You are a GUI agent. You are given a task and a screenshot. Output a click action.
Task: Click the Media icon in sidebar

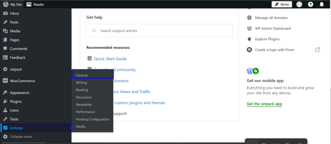[x=5, y=31]
